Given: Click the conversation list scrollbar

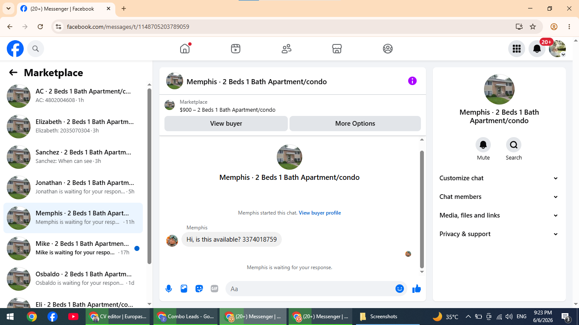Looking at the screenshot, I should pyautogui.click(x=149, y=176).
